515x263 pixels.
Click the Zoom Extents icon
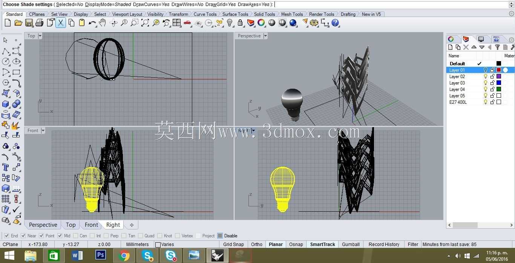145,23
